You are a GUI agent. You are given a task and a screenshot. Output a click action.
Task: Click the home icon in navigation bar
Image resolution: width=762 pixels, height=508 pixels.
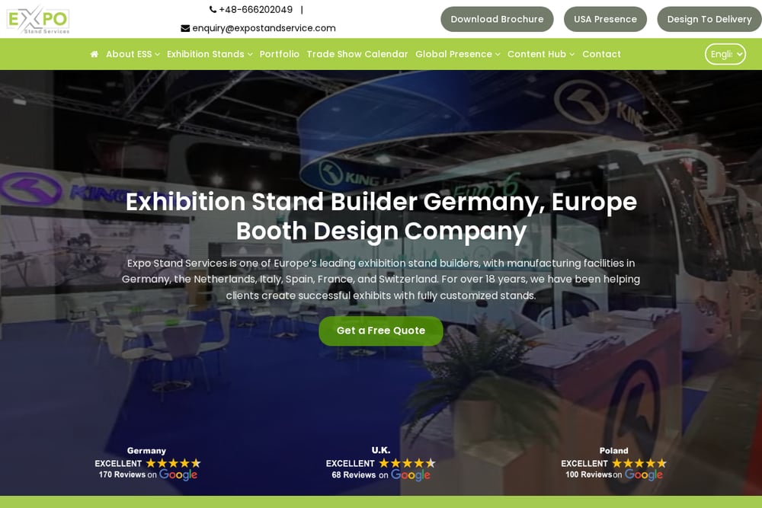coord(94,54)
